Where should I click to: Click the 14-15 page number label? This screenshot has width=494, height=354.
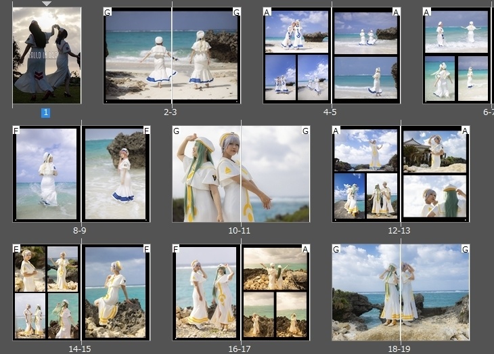point(79,349)
